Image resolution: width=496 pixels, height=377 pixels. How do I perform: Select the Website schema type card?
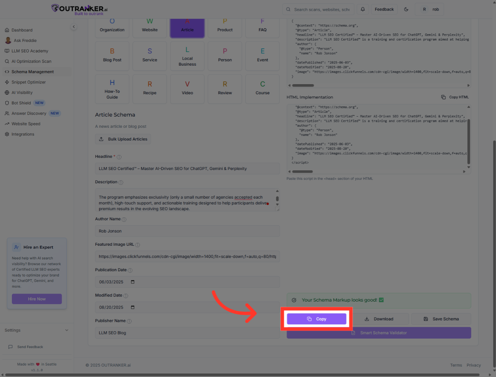[x=150, y=28]
